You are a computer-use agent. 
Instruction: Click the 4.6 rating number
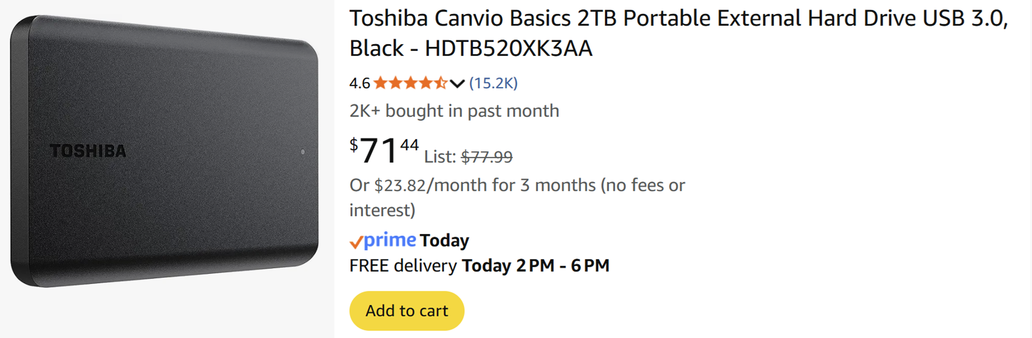click(360, 83)
